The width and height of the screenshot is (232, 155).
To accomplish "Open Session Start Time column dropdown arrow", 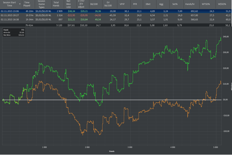I will (x=20, y=4).
